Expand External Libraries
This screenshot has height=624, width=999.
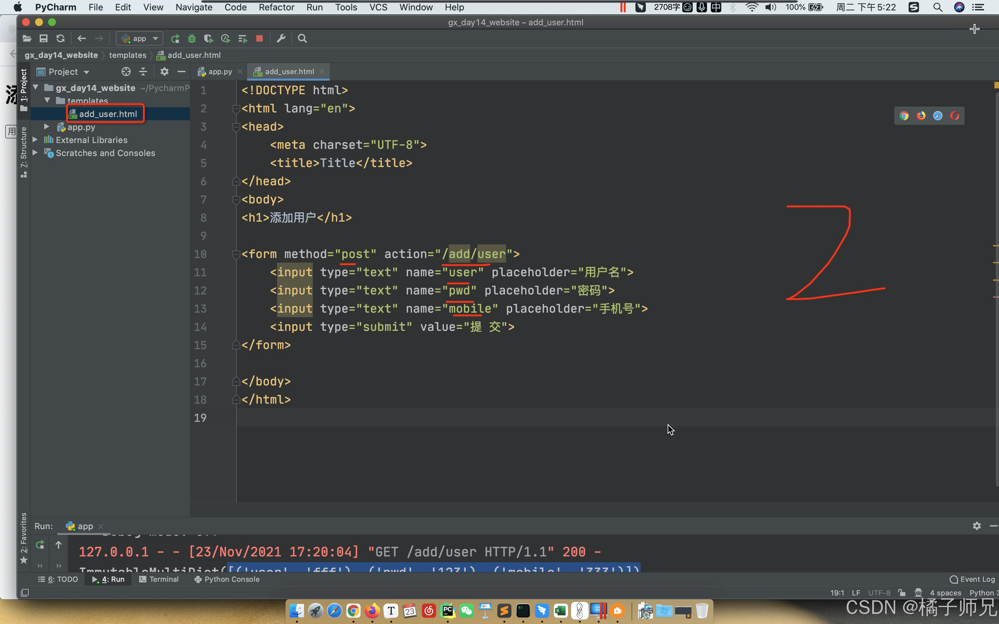[35, 140]
